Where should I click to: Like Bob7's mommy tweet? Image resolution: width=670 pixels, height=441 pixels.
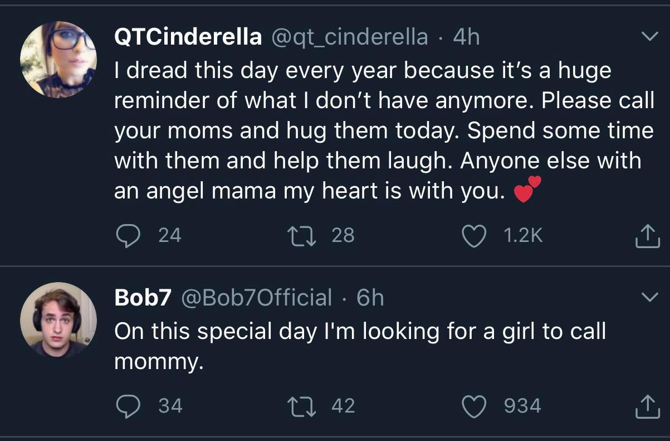click(x=475, y=406)
